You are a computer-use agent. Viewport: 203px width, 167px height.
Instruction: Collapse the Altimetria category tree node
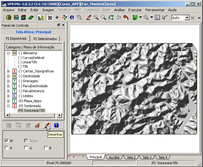pos(8,53)
